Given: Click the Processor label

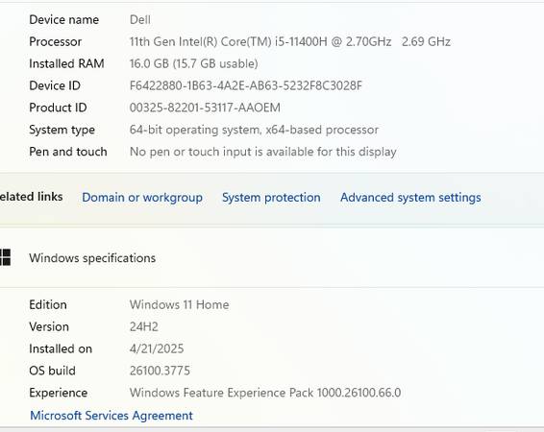Looking at the screenshot, I should [x=55, y=41].
